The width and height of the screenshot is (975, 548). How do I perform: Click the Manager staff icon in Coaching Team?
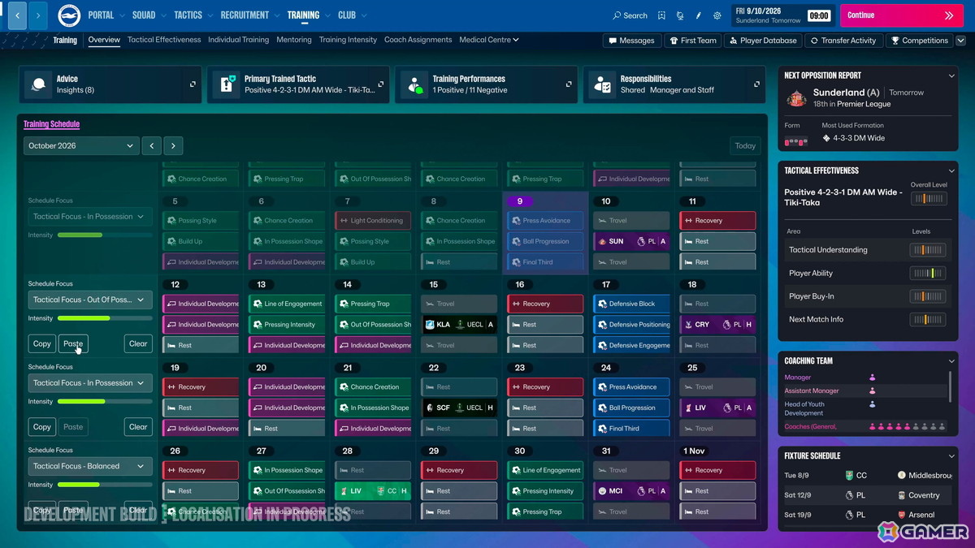(x=873, y=378)
